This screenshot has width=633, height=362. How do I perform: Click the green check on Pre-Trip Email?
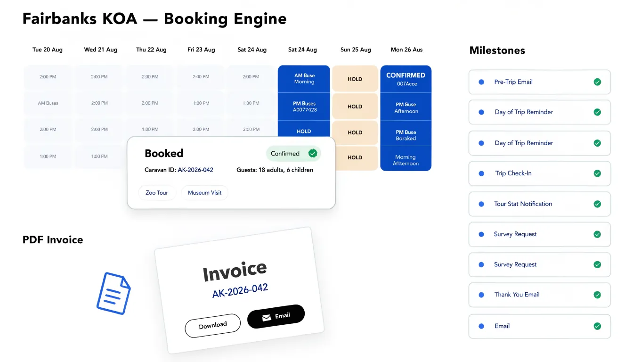click(597, 82)
